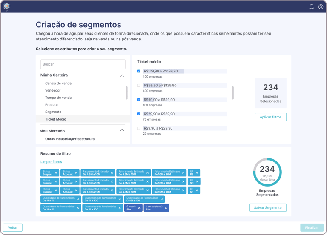Click the Finalizar button
The image size is (327, 236).
(312, 227)
